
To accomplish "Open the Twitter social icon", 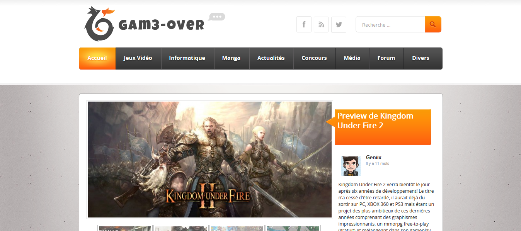I will click(x=339, y=25).
